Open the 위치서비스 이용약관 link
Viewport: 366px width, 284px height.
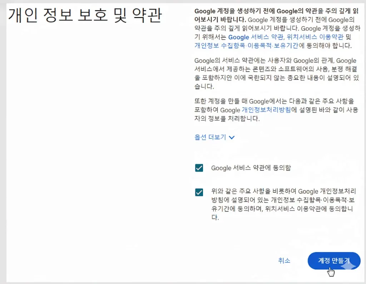click(315, 37)
